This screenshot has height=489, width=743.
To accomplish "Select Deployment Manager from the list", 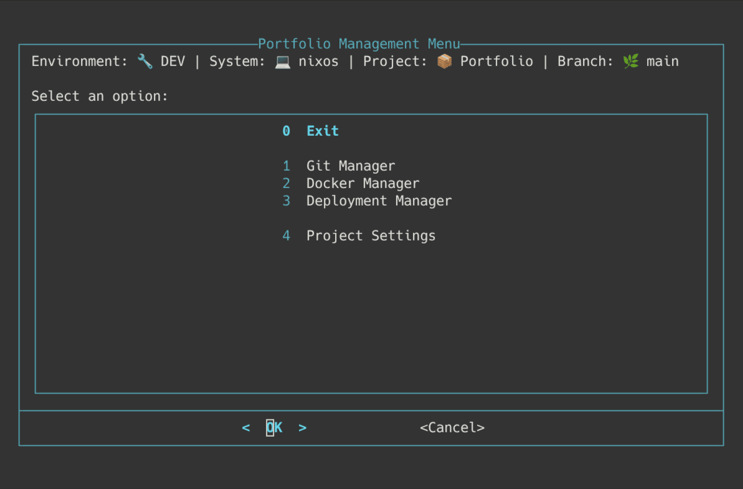I will (379, 201).
